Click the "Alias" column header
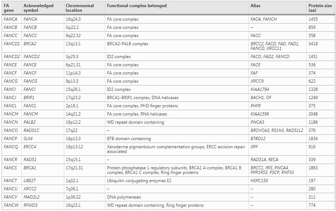The image size is (336, 211). (x=256, y=6)
